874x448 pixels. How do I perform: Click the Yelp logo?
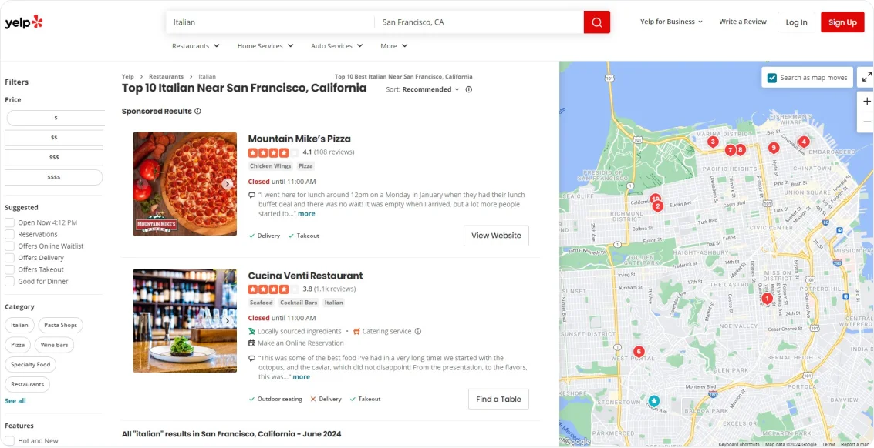pos(24,22)
